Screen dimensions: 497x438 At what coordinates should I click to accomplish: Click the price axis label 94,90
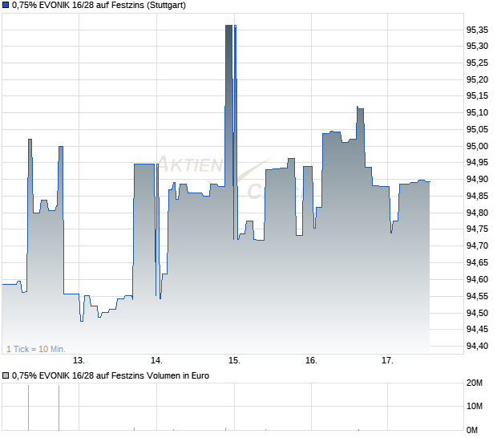(x=477, y=179)
